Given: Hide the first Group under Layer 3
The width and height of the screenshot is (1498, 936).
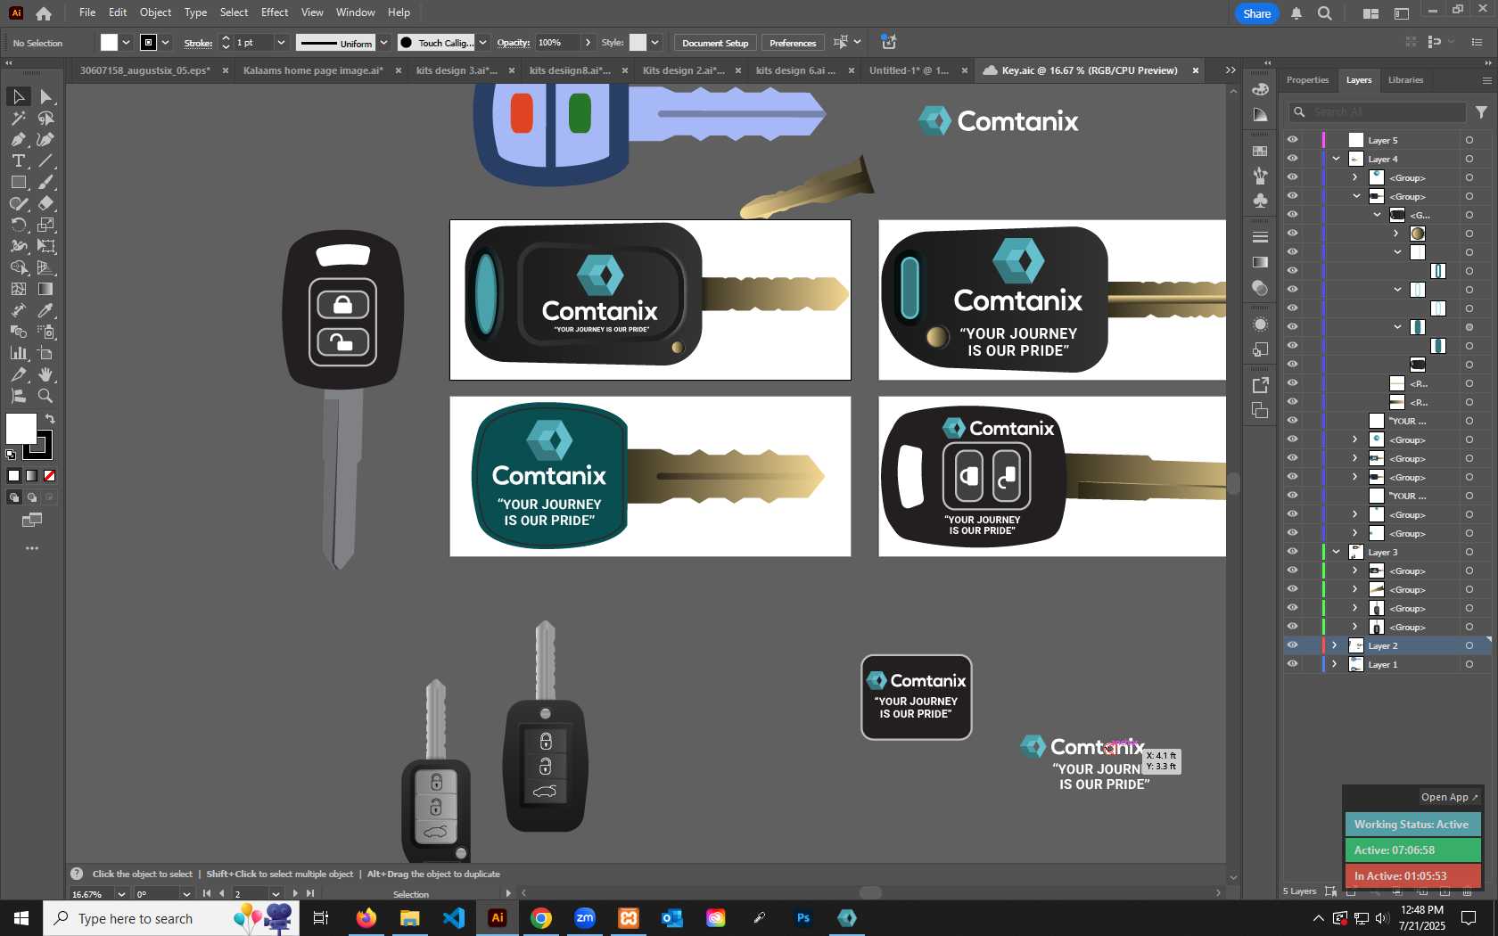Looking at the screenshot, I should point(1292,571).
